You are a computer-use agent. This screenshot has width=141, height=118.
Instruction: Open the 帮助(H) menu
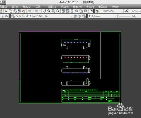point(115,7)
